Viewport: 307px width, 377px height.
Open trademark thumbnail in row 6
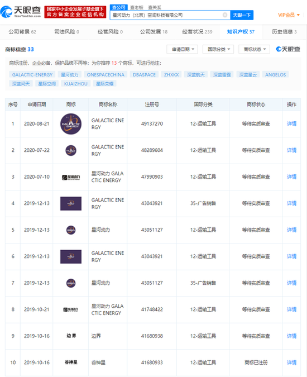pos(71,256)
